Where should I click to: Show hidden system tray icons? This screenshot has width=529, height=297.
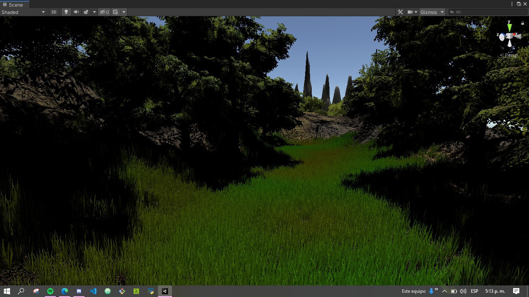click(445, 291)
